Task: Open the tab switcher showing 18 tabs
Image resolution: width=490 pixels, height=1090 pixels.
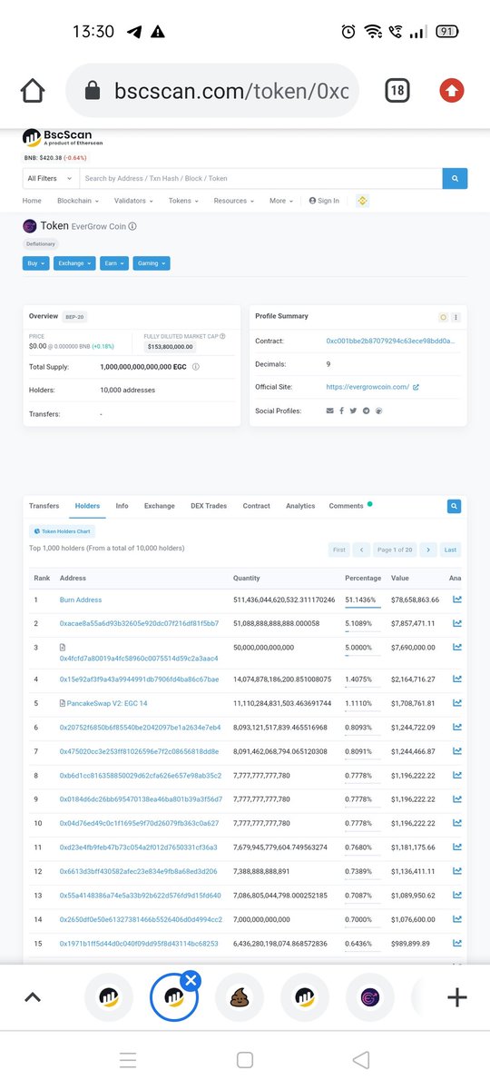Action: point(397,90)
